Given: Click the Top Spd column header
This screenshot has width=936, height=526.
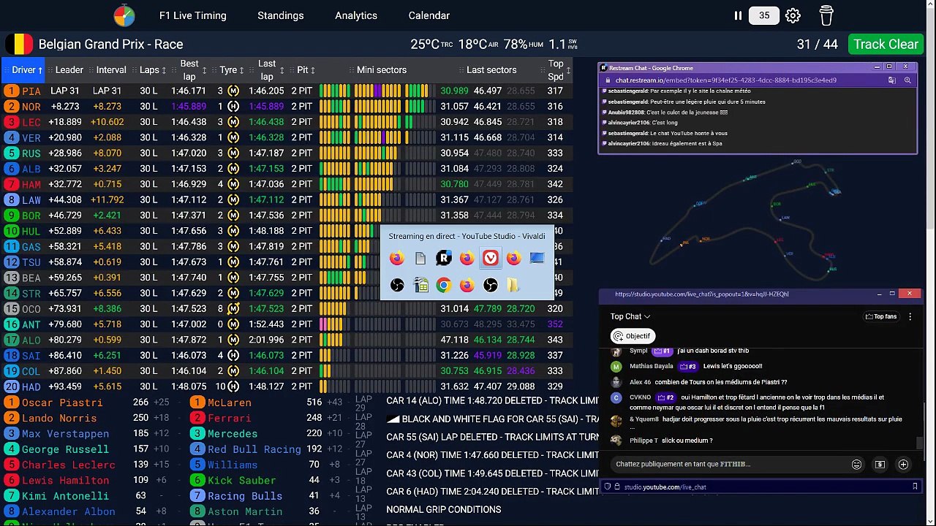Looking at the screenshot, I should coord(556,70).
